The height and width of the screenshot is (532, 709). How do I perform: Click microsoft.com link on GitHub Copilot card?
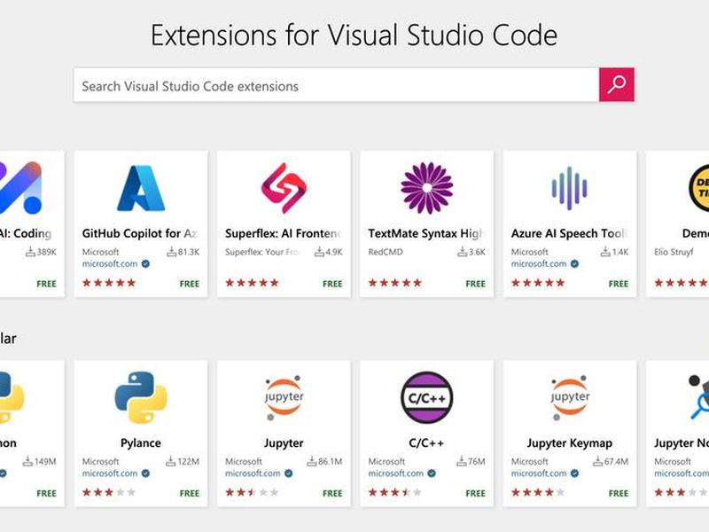pyautogui.click(x=110, y=263)
